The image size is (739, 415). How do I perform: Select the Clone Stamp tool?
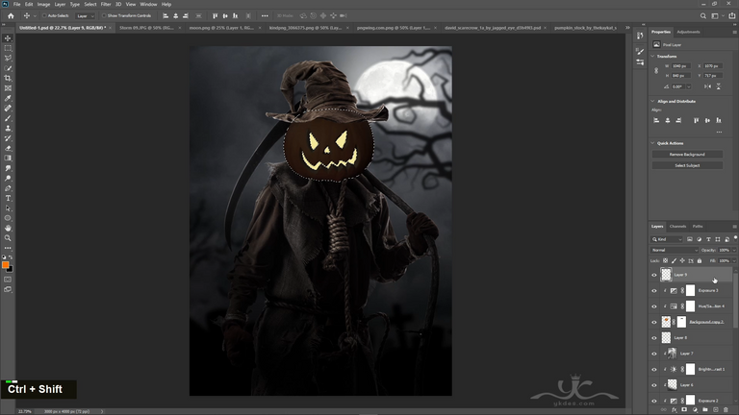8,128
